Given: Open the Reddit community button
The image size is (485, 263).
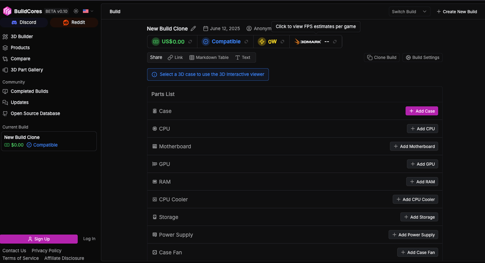Looking at the screenshot, I should (74, 22).
